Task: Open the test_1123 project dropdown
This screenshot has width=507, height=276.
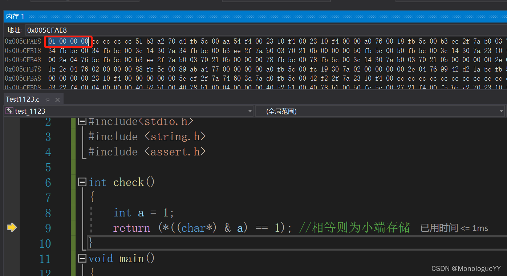Action: pyautogui.click(x=250, y=111)
